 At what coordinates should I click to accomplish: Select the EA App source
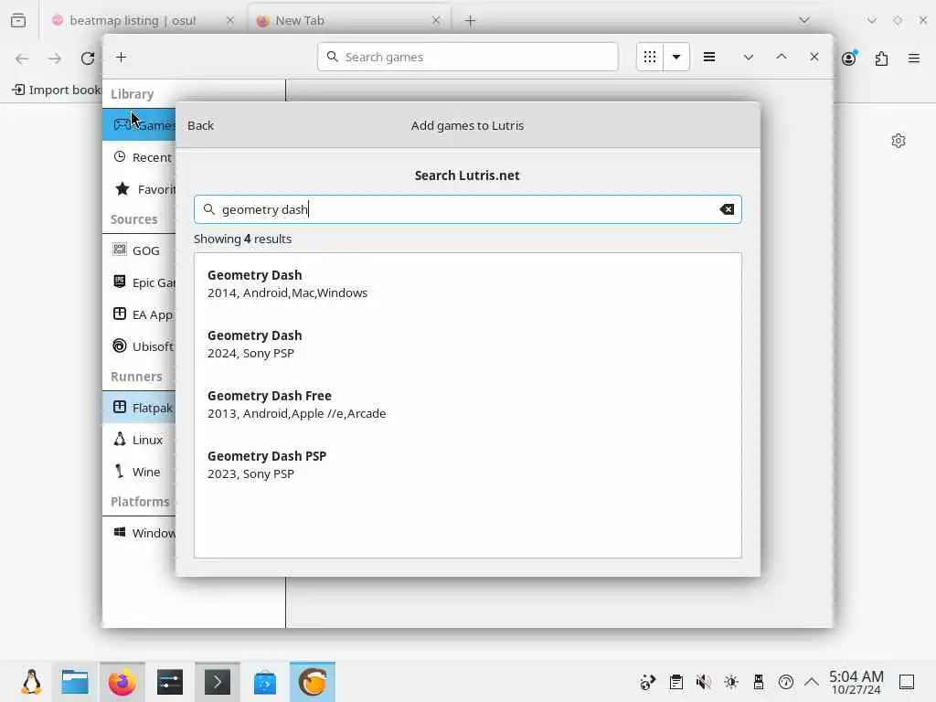(x=139, y=314)
